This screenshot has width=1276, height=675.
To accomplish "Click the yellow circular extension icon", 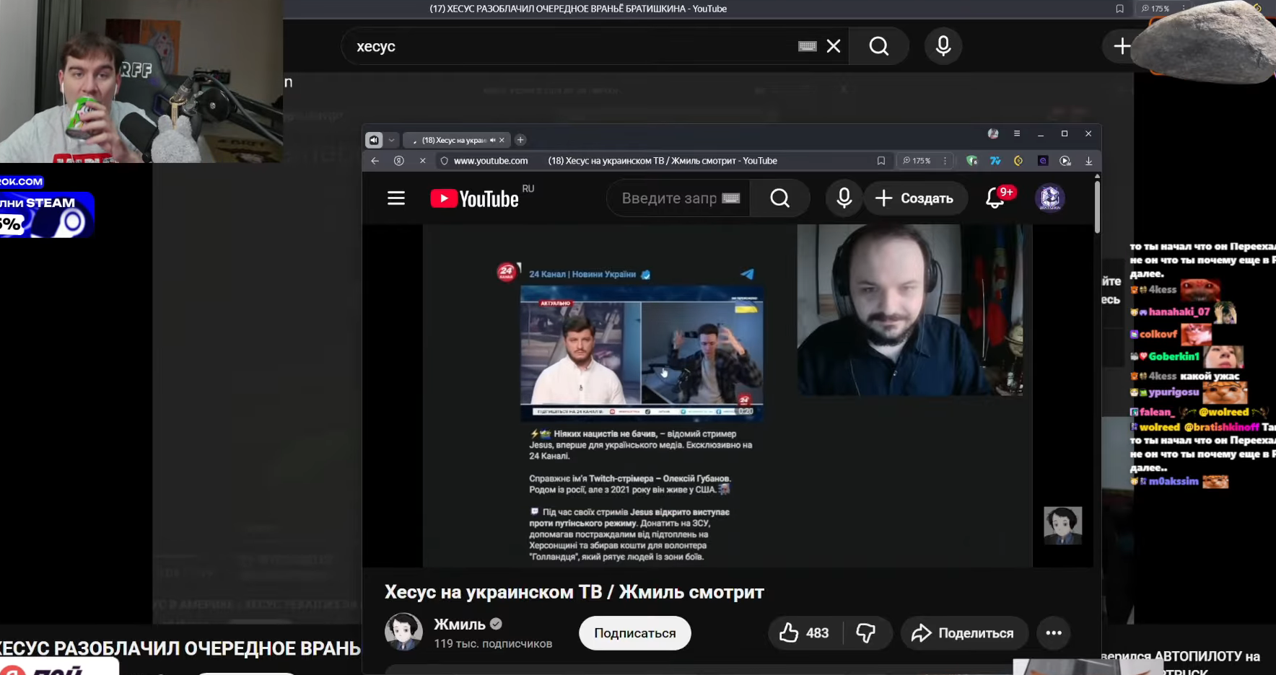I will [x=1018, y=161].
